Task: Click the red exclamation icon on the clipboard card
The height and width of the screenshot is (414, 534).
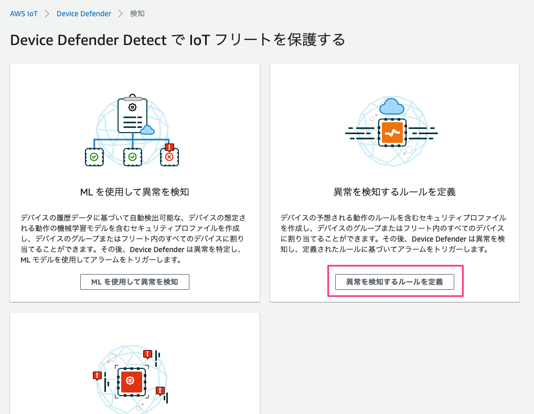Action: (x=169, y=146)
